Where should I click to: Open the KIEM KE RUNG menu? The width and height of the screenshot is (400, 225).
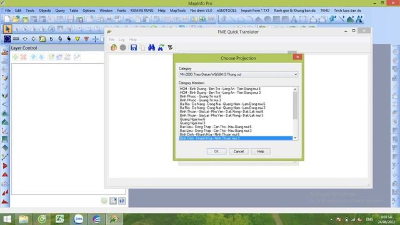pyautogui.click(x=142, y=11)
